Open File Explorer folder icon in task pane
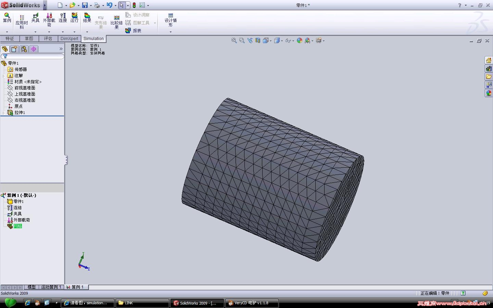Viewport: 493px width, 308px height. point(489,77)
